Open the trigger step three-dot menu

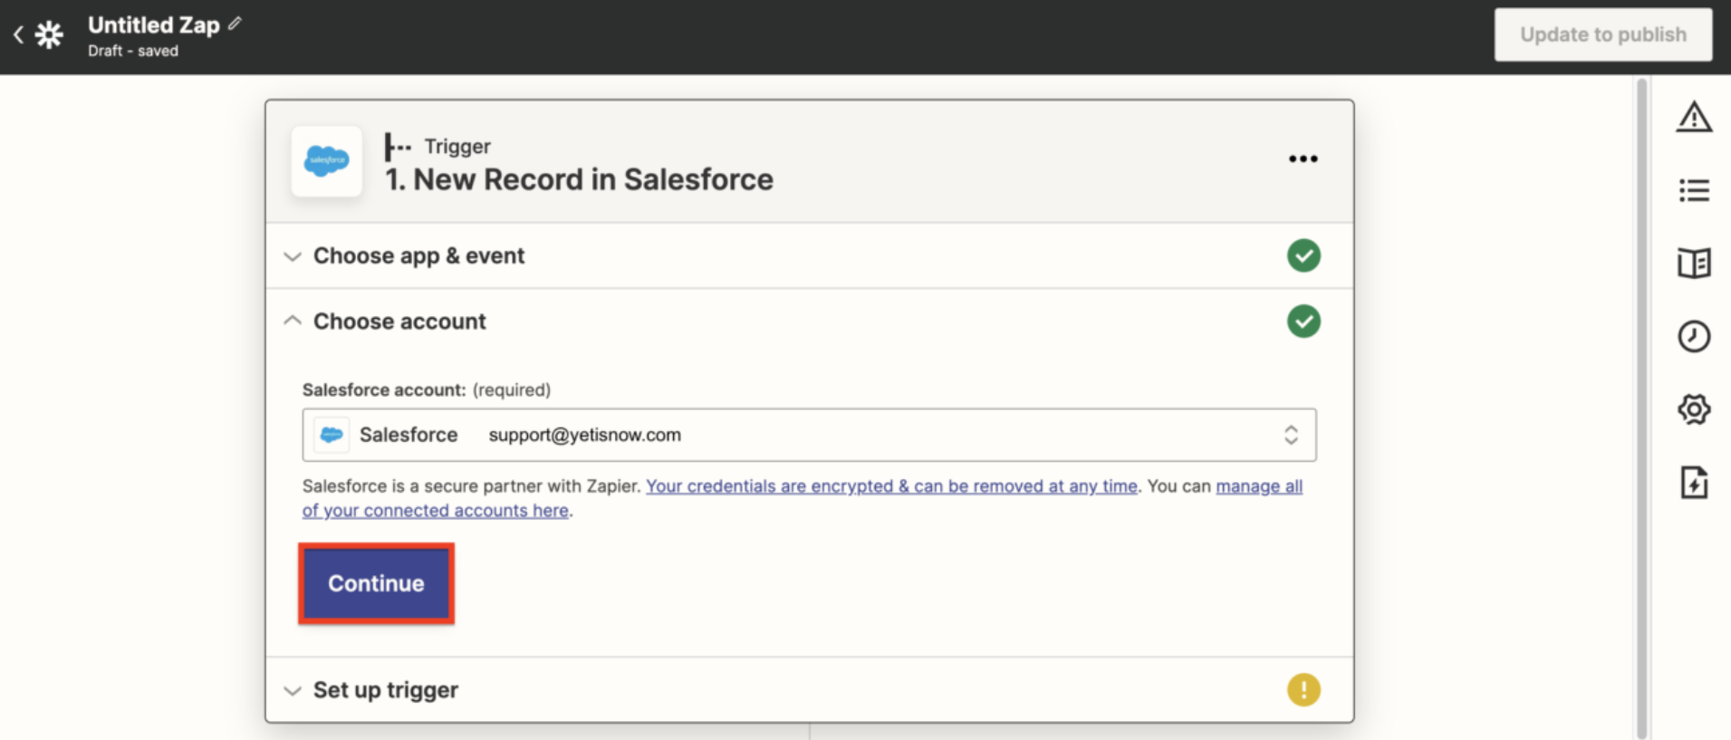(x=1303, y=159)
